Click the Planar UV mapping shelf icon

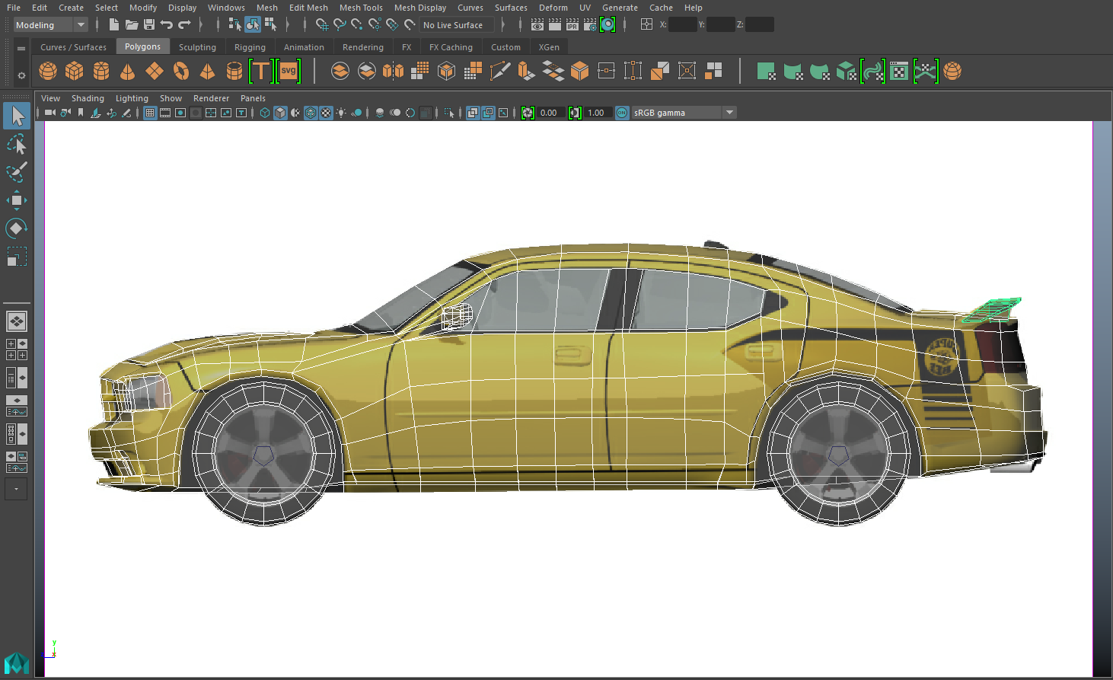(767, 72)
